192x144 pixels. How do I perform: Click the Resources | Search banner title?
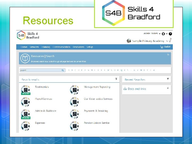[43, 56]
